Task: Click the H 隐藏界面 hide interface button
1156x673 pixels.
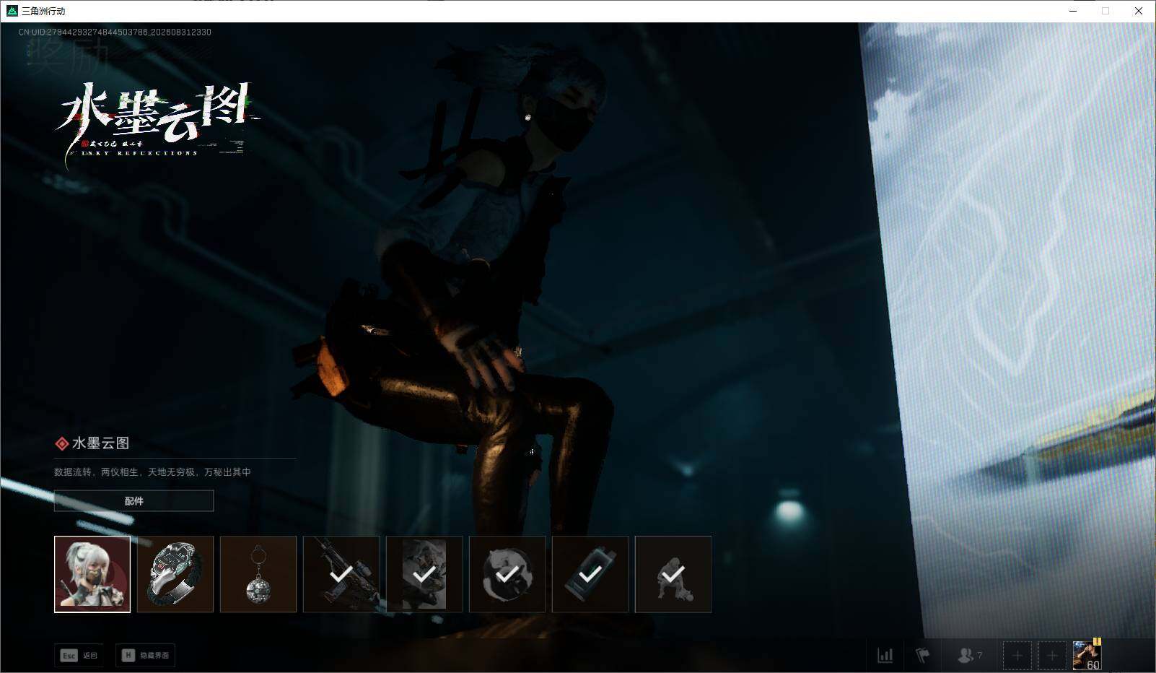Action: pyautogui.click(x=145, y=655)
